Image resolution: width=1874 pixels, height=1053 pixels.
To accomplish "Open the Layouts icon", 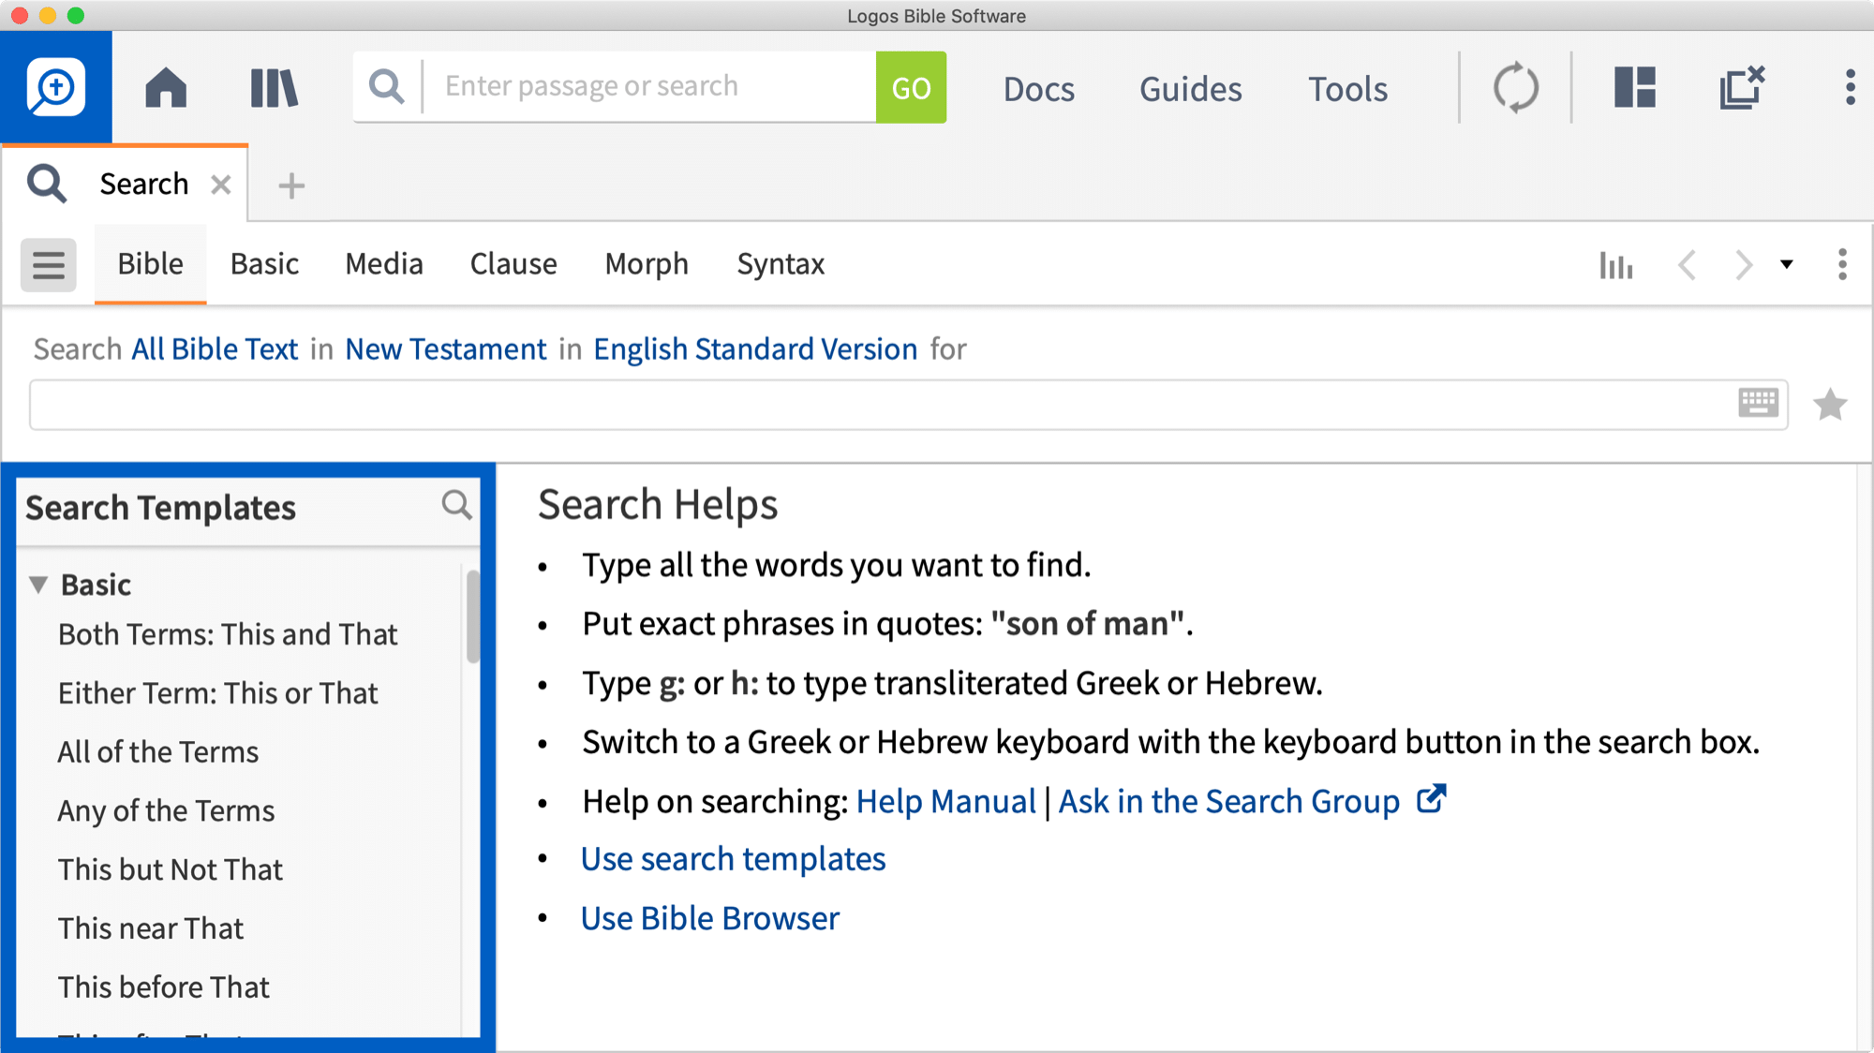I will click(1635, 88).
